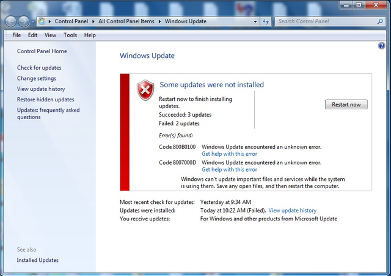Open the View menu
The height and width of the screenshot is (276, 391).
pyautogui.click(x=50, y=35)
